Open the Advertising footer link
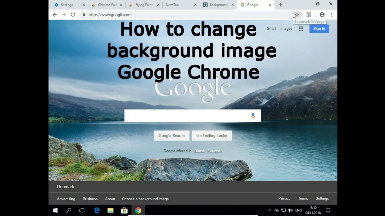This screenshot has width=385, height=216. click(x=66, y=199)
